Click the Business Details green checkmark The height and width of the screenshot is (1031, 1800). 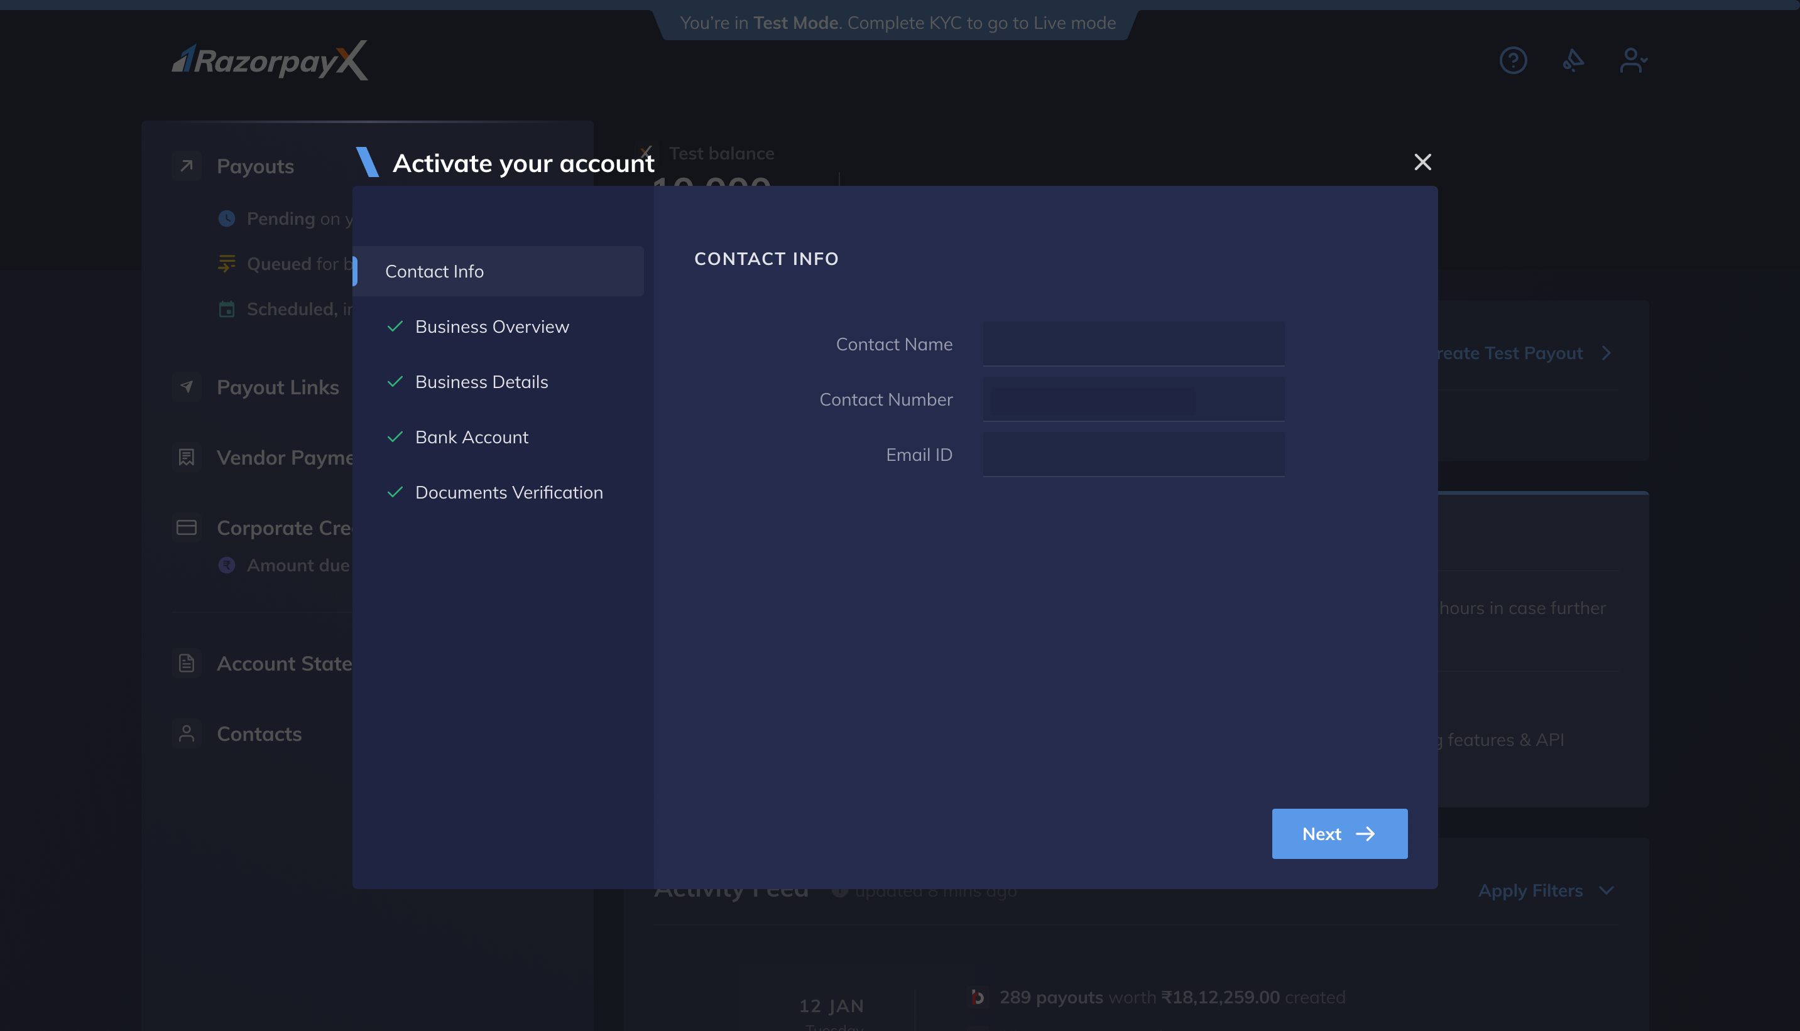point(395,382)
